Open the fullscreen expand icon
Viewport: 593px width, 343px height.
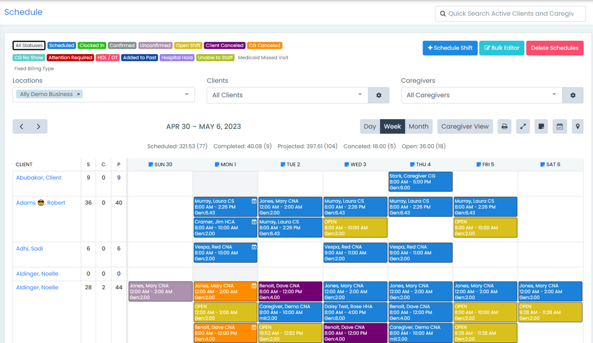[x=523, y=126]
